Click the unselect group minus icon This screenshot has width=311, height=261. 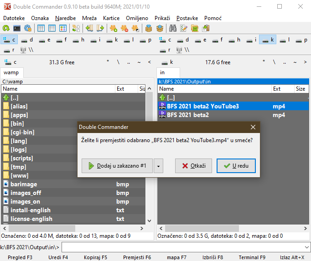[124, 28]
